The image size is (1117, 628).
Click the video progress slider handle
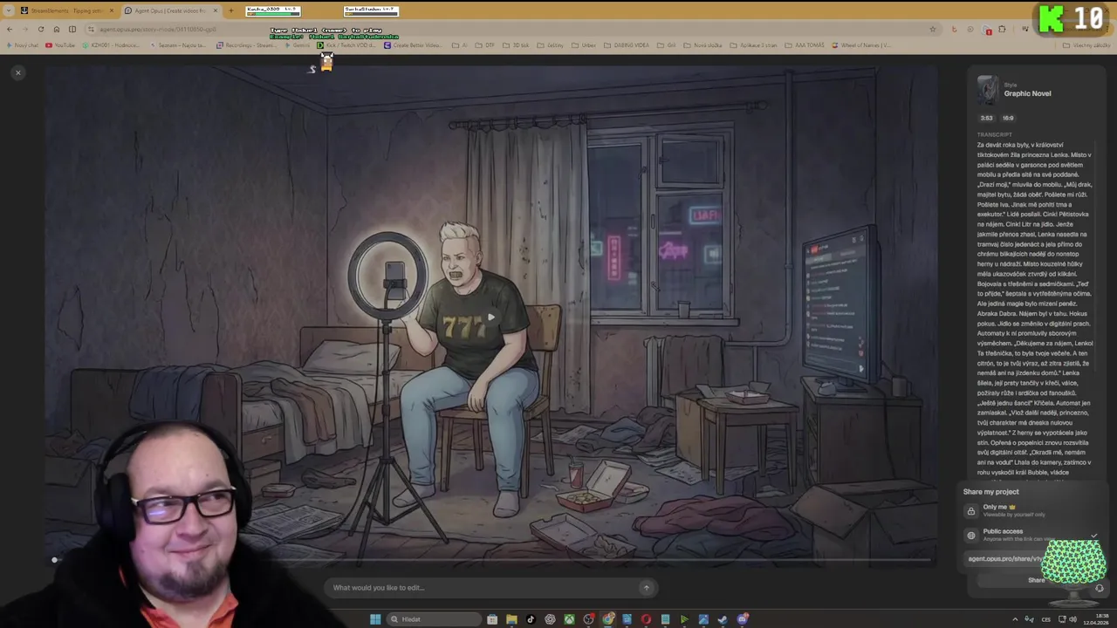(x=54, y=560)
